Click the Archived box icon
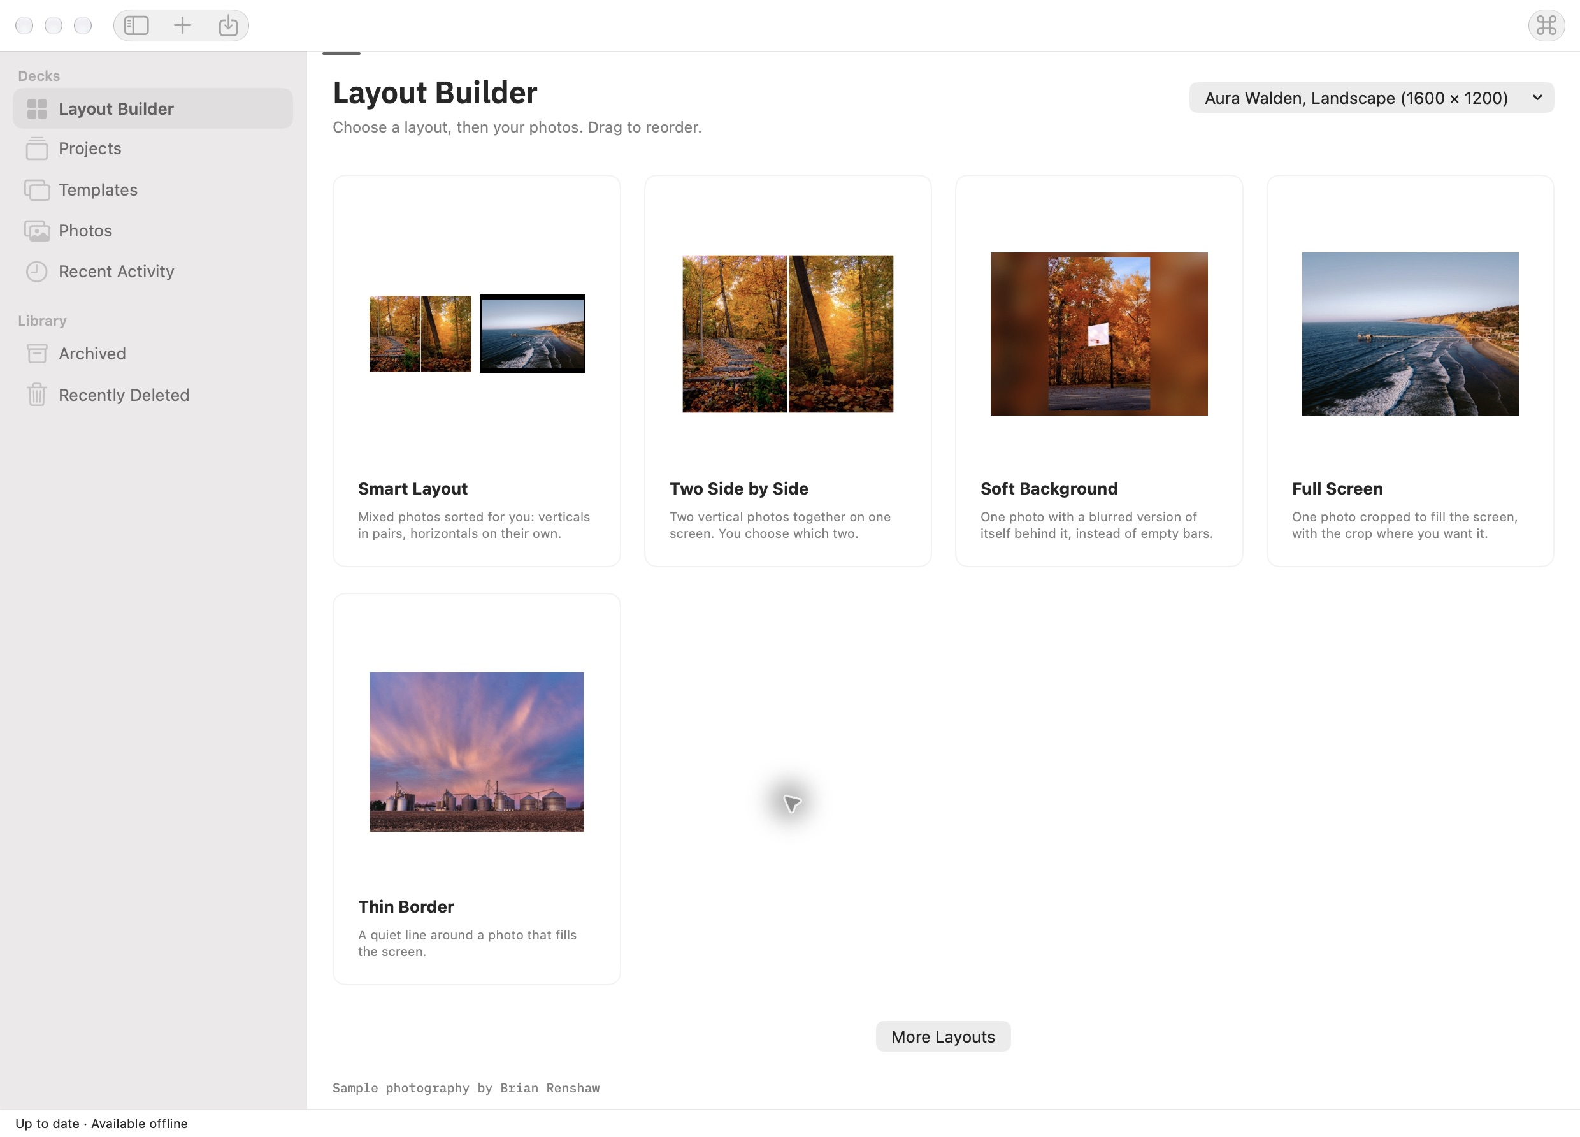The height and width of the screenshot is (1137, 1580). click(37, 354)
